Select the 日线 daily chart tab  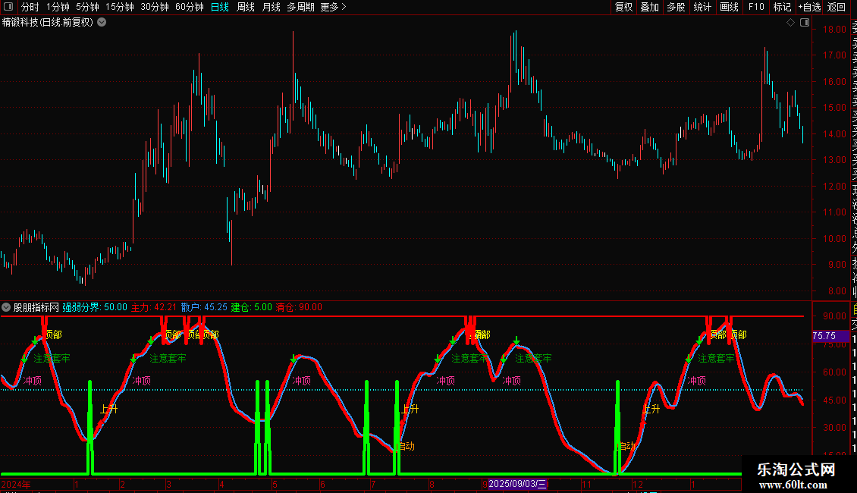[220, 7]
